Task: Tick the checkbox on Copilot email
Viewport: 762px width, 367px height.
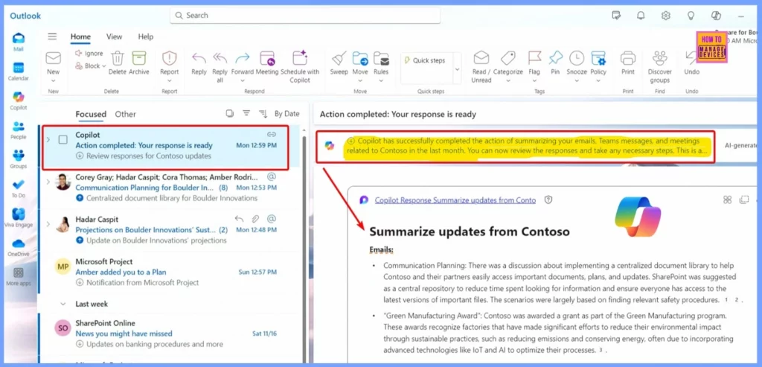Action: tap(63, 140)
